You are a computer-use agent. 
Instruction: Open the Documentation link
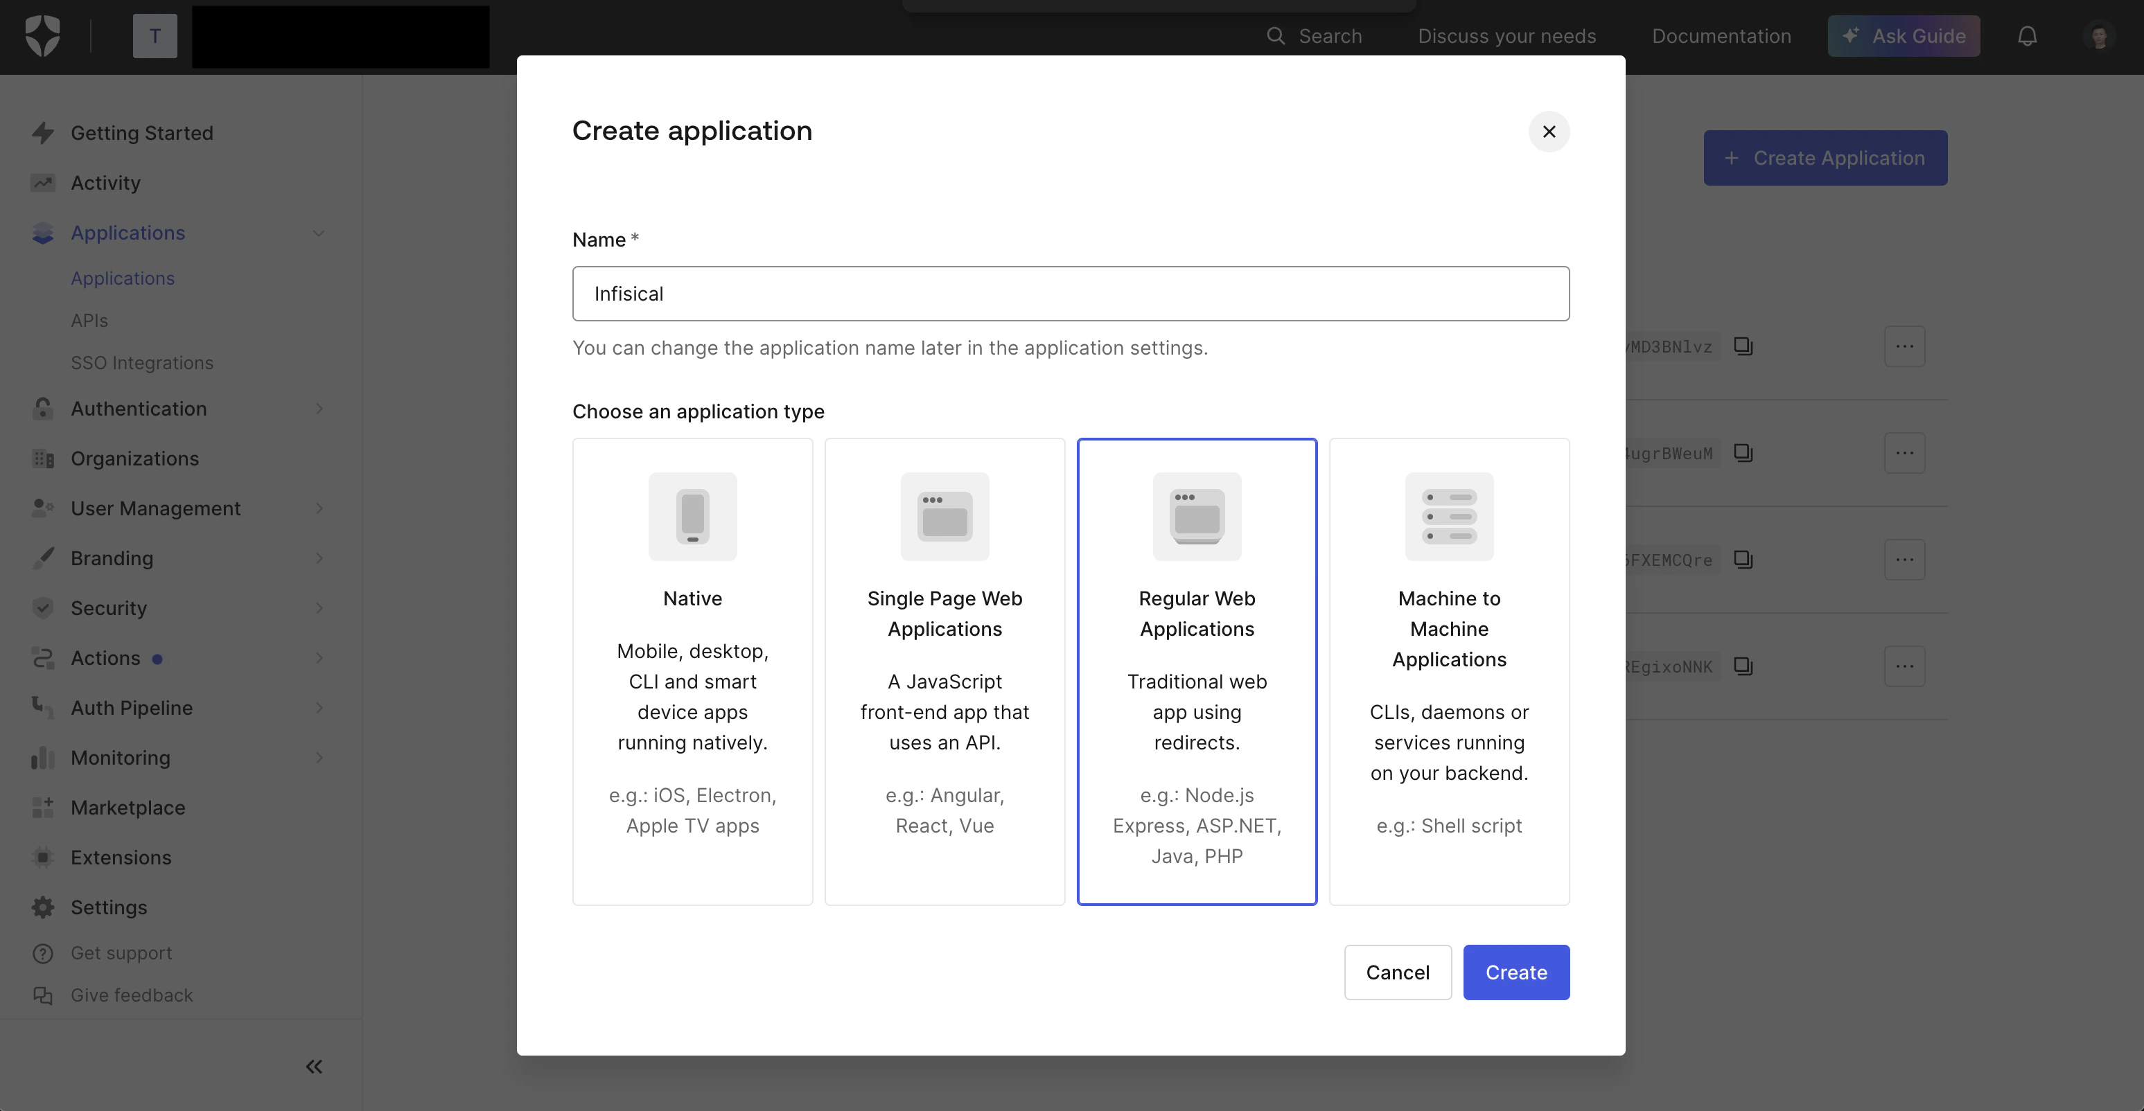(1721, 37)
